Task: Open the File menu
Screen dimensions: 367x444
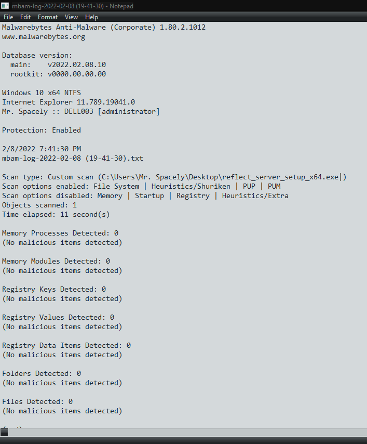Action: (x=8, y=17)
